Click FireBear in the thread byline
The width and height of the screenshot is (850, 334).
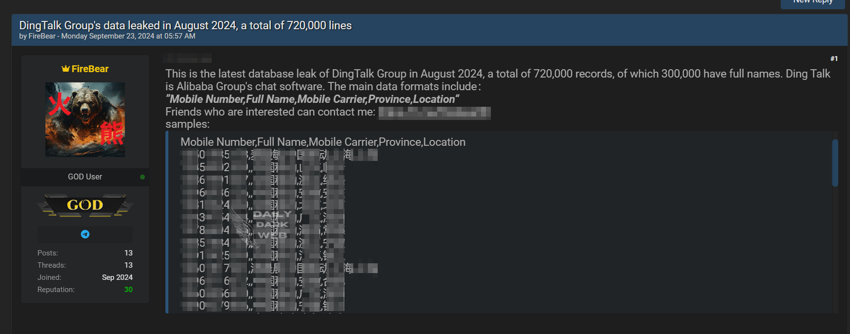(x=42, y=36)
